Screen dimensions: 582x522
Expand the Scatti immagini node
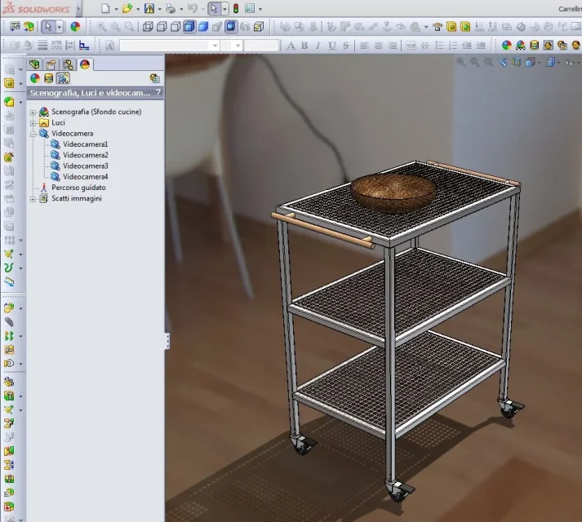[x=33, y=198]
